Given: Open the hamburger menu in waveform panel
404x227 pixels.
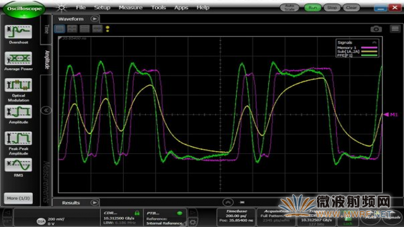Looking at the screenshot, I should pyautogui.click(x=395, y=28).
